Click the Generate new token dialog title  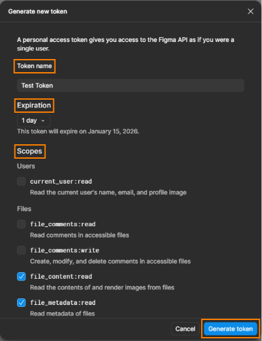pos(37,11)
